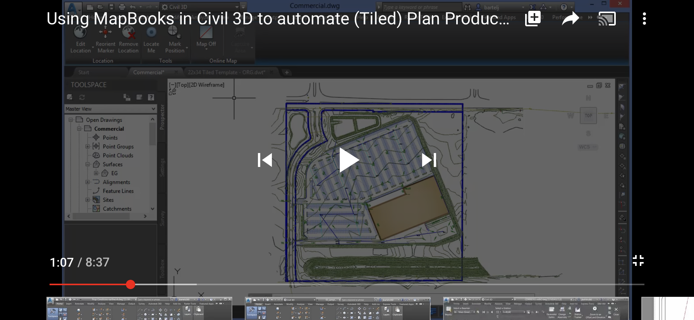Switch to the Commercial drawing tab

point(149,72)
